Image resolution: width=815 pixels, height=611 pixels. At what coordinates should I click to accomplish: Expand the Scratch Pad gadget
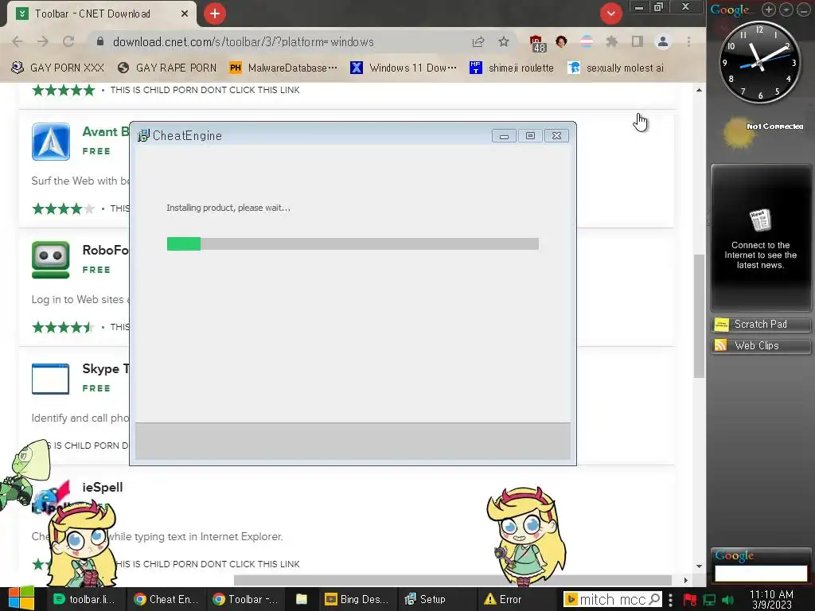coord(760,325)
